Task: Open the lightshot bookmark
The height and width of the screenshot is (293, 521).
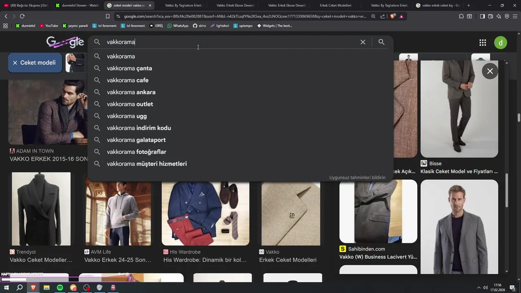Action: click(x=220, y=26)
